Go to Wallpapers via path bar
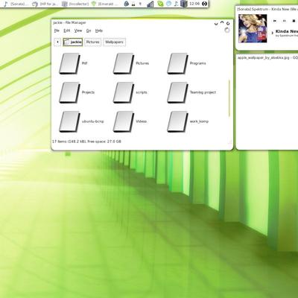 click(x=114, y=42)
